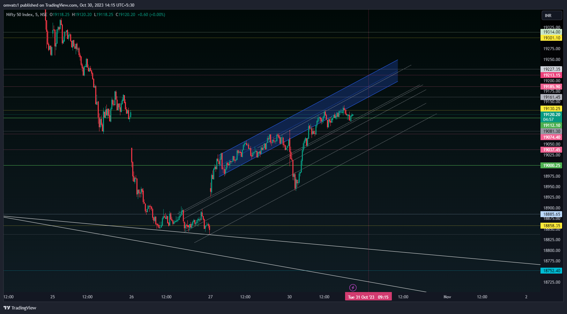Click the Nifty 50 Index symbol title

tap(27, 15)
